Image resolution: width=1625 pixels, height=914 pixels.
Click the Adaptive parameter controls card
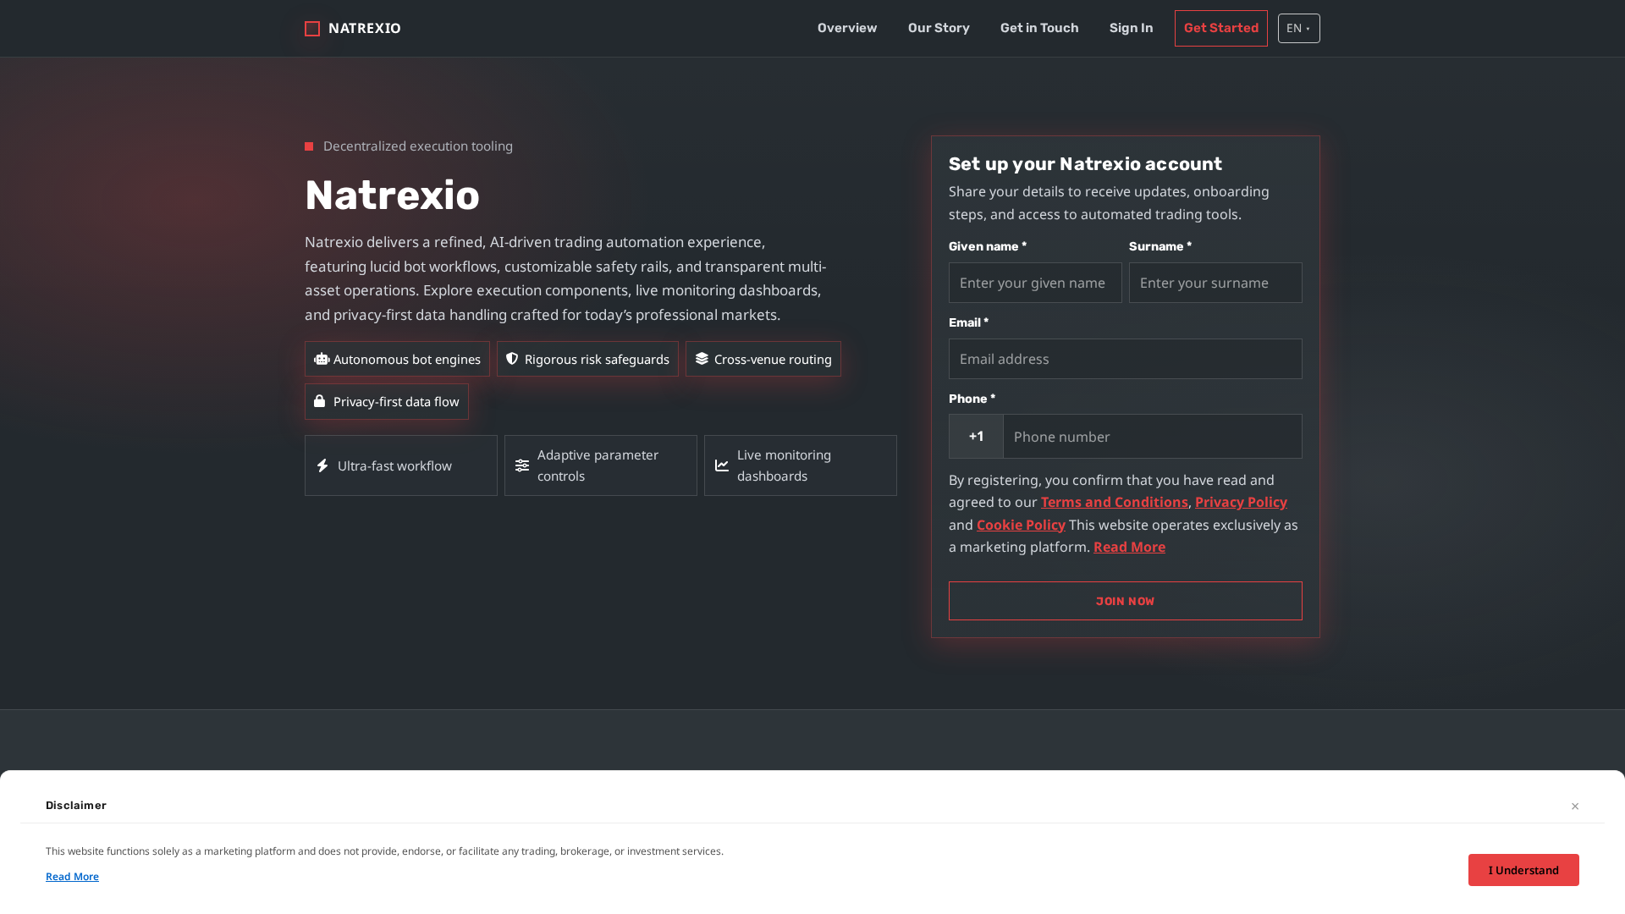coord(601,465)
